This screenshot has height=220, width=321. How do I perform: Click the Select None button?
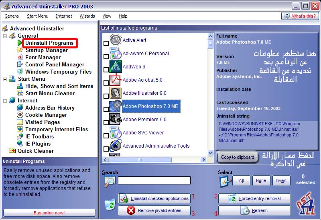pyautogui.click(x=261, y=181)
